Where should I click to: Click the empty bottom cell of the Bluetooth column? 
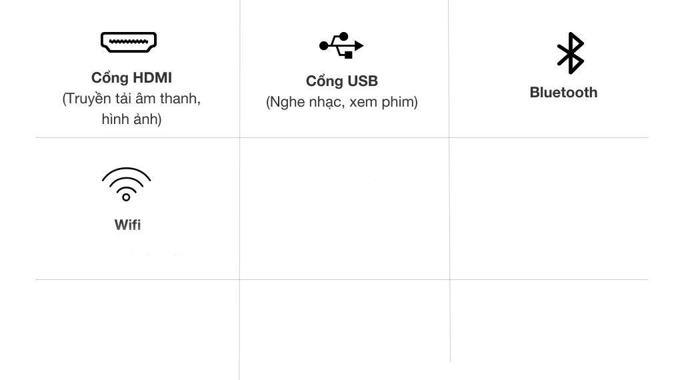[x=548, y=321]
